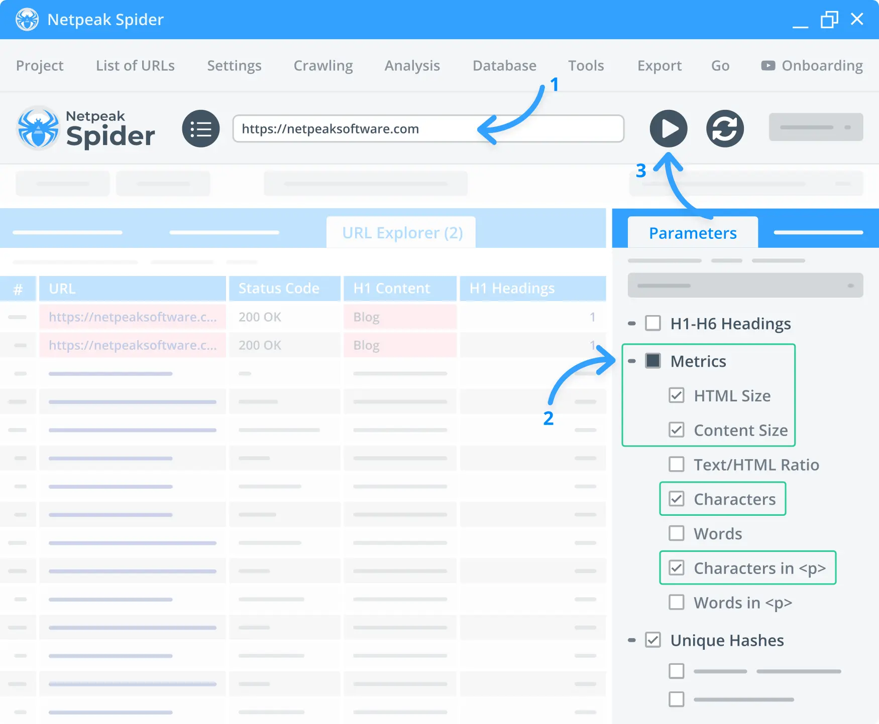Screen dimensions: 879x724
Task: Collapse the Metrics group
Action: 632,361
